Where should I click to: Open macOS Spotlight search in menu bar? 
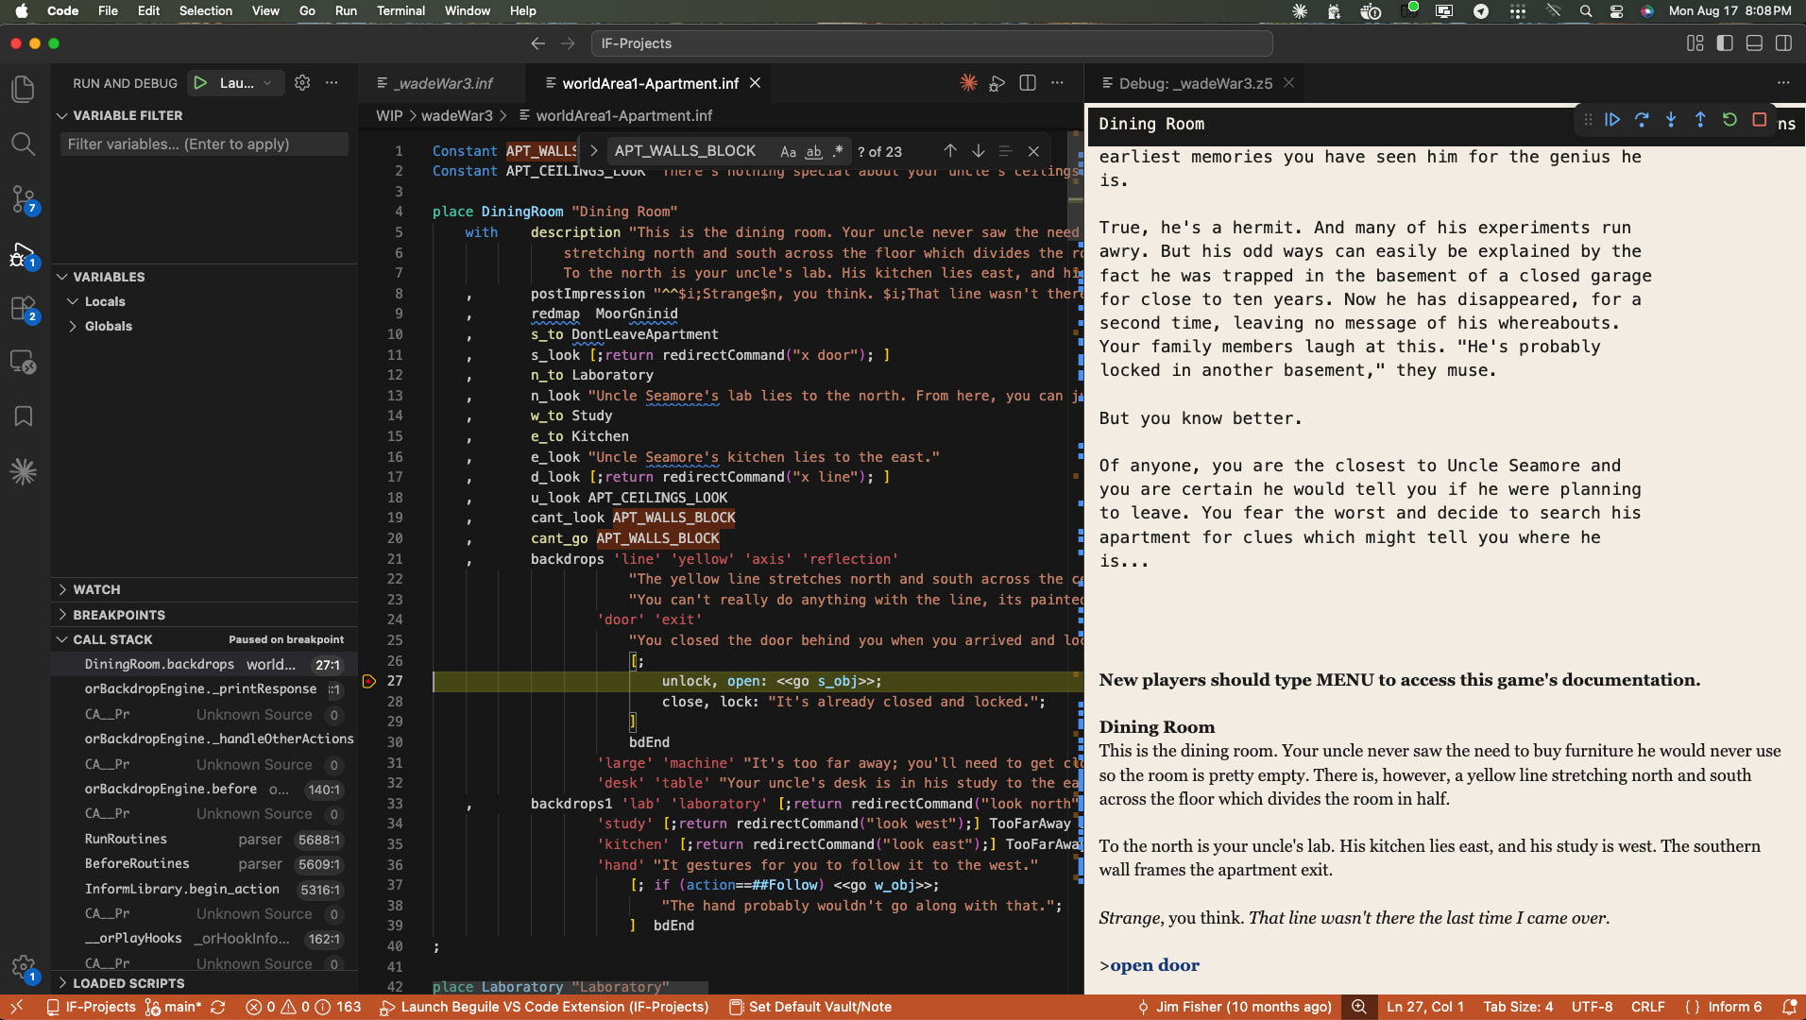tap(1586, 10)
